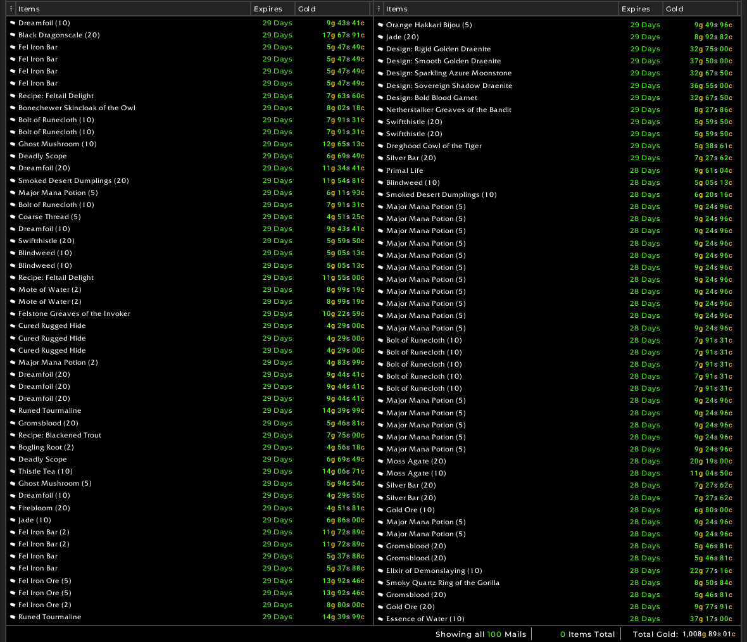Click the mail icon beside Felstone Greaves of the Invoker
This screenshot has height=642, width=747.
[x=13, y=313]
